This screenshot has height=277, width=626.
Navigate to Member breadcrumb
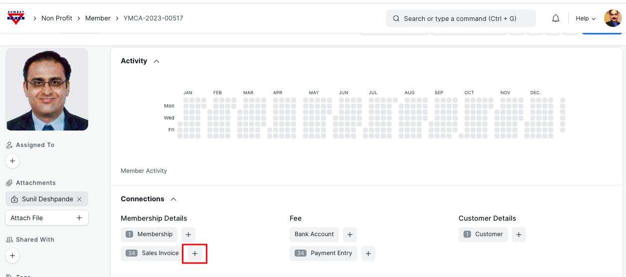coord(98,18)
